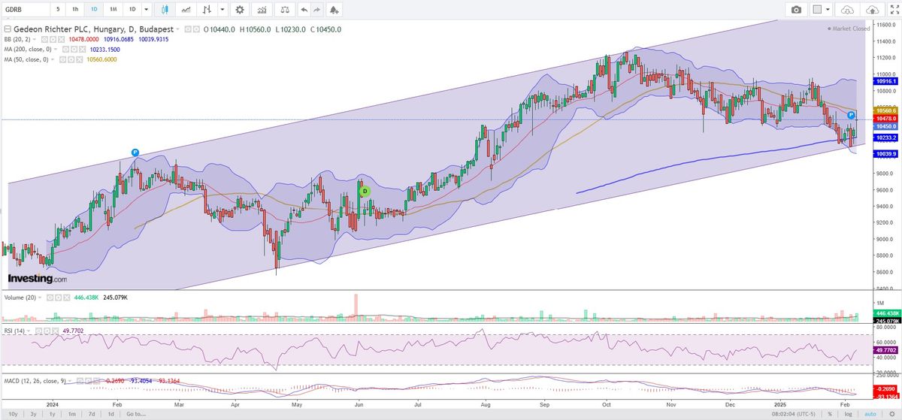This screenshot has width=902, height=420.
Task: Load a saved chart from the cloud
Action: tap(847, 9)
